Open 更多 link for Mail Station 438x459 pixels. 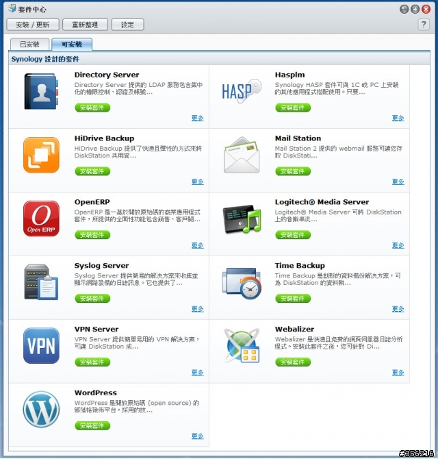click(x=398, y=182)
